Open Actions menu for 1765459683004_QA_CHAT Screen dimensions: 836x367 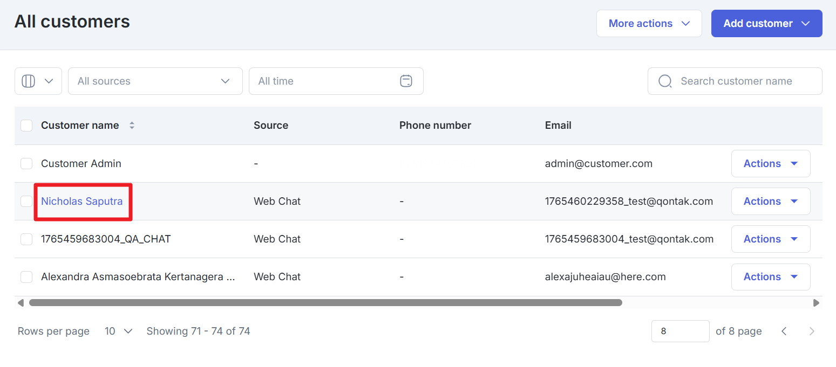point(770,239)
